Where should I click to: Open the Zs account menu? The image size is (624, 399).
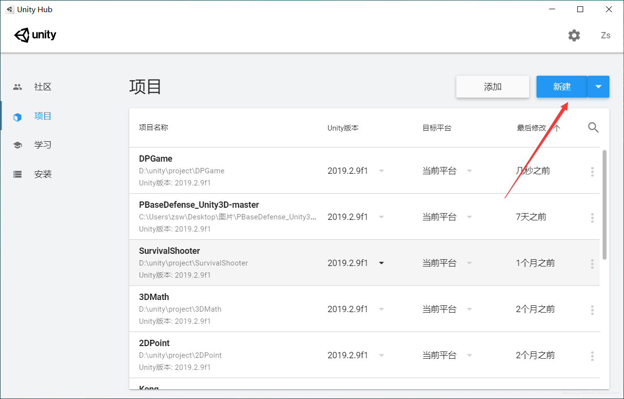606,35
